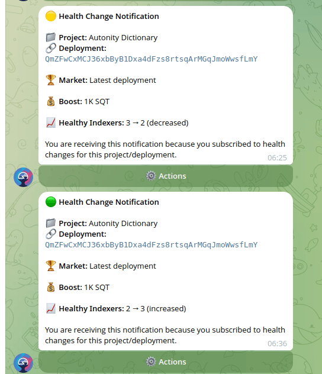Screen dimensions: 322x374
Task: Click subscription notice text in the 06:36 message
Action: coord(165,336)
